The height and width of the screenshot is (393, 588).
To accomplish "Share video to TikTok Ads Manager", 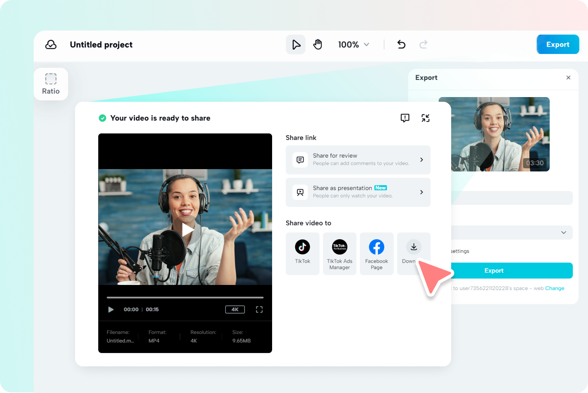I will pyautogui.click(x=340, y=254).
